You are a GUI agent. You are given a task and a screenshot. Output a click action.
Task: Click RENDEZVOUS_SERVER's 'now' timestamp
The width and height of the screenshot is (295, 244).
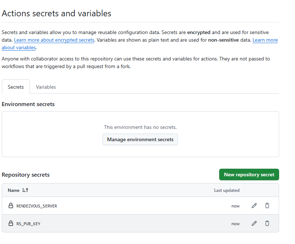click(x=235, y=206)
